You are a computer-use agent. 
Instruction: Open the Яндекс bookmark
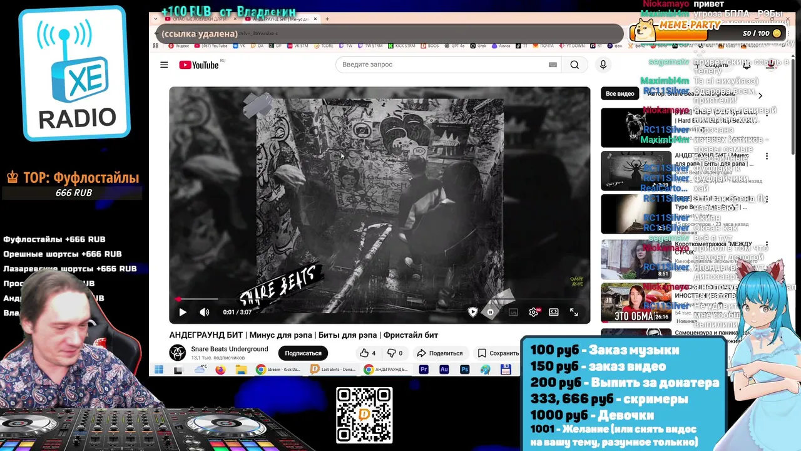(x=178, y=46)
